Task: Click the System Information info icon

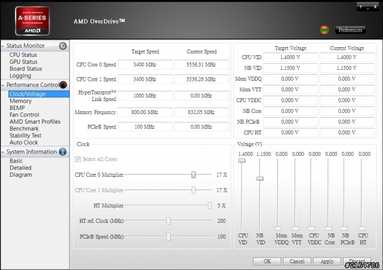Action: (63, 152)
